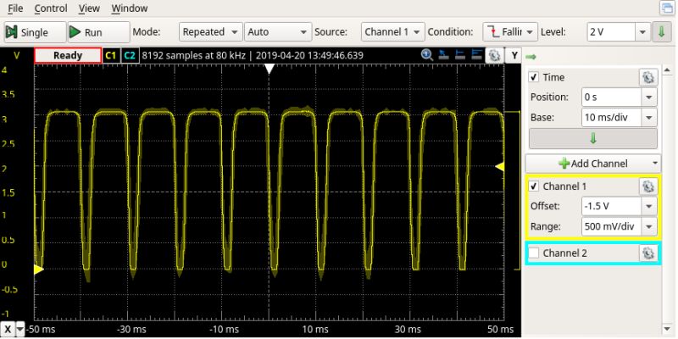Open the Channel 2 settings gear
The image size is (678, 339).
click(647, 253)
